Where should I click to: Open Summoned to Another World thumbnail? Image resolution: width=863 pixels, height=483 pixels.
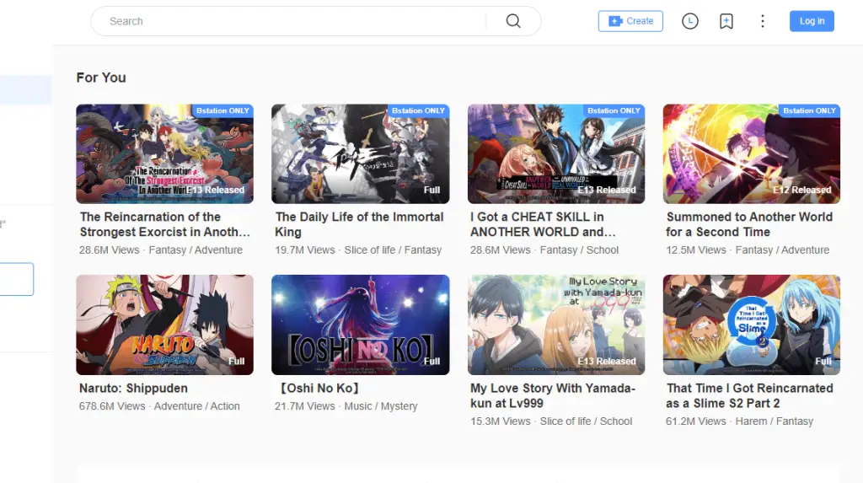coord(751,153)
